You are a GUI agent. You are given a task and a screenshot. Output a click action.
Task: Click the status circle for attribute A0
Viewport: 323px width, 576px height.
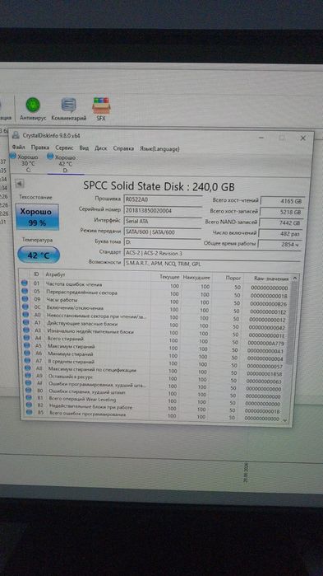25,315
